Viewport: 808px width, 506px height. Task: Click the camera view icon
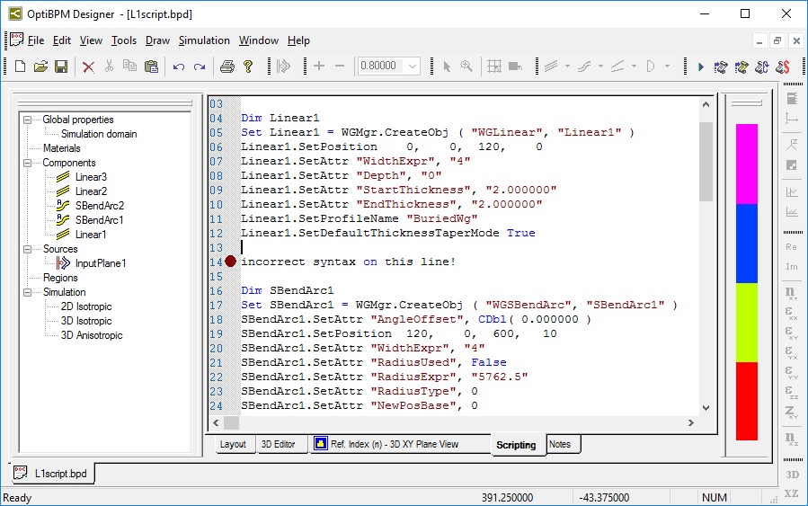click(x=515, y=66)
